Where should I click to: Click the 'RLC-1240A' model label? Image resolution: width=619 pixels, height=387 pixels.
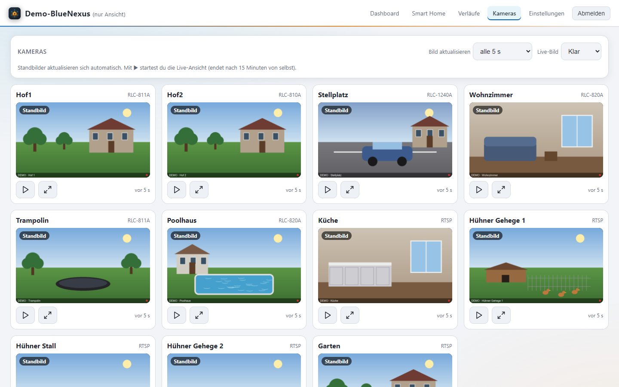pos(439,95)
